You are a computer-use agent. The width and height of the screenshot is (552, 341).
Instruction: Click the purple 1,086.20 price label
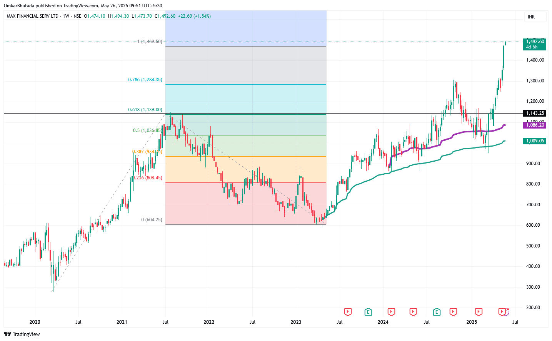point(535,125)
